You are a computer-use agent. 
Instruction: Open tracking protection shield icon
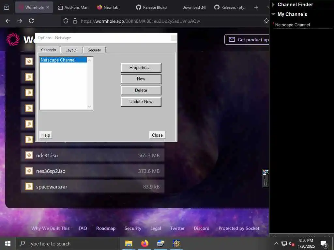click(66, 21)
